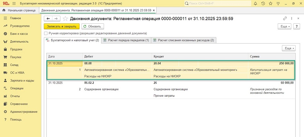Click the Обновить button
The width and height of the screenshot is (304, 137).
click(x=92, y=26)
